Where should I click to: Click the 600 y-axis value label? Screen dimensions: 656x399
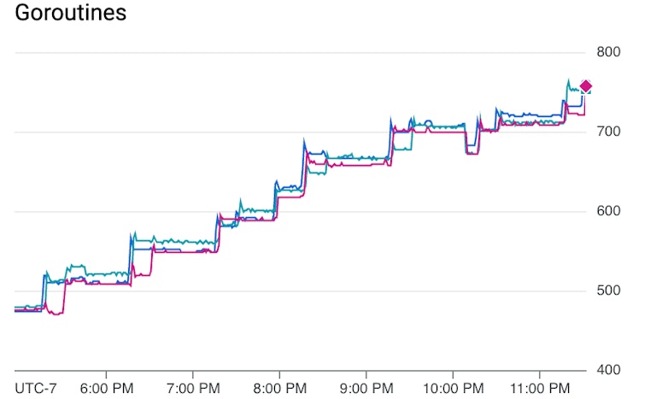tap(609, 211)
